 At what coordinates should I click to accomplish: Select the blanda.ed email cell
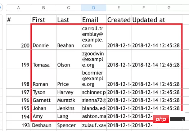coord(94,108)
